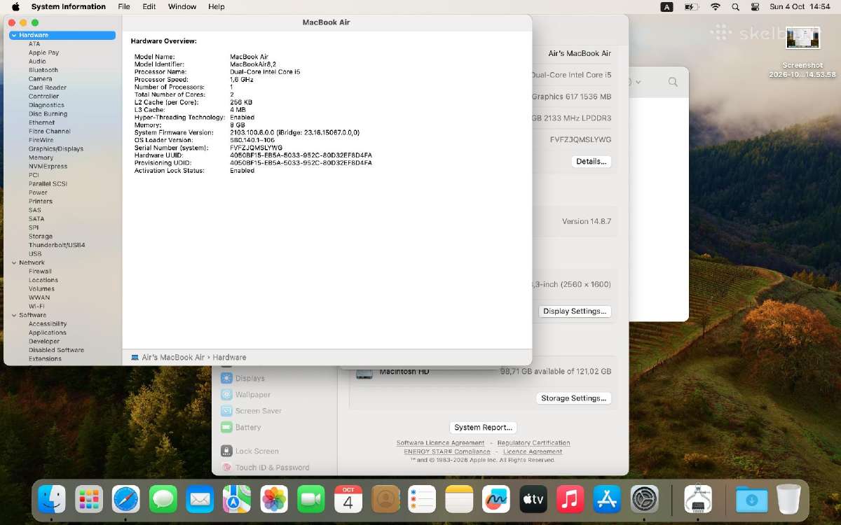The image size is (841, 525).
Task: Open the Downloads folder in the Dock
Action: [751, 499]
